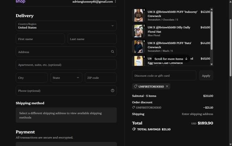Focus the ZIP code field
The height and width of the screenshot is (146, 232).
point(101,78)
